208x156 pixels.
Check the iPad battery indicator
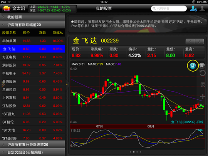click(205, 2)
